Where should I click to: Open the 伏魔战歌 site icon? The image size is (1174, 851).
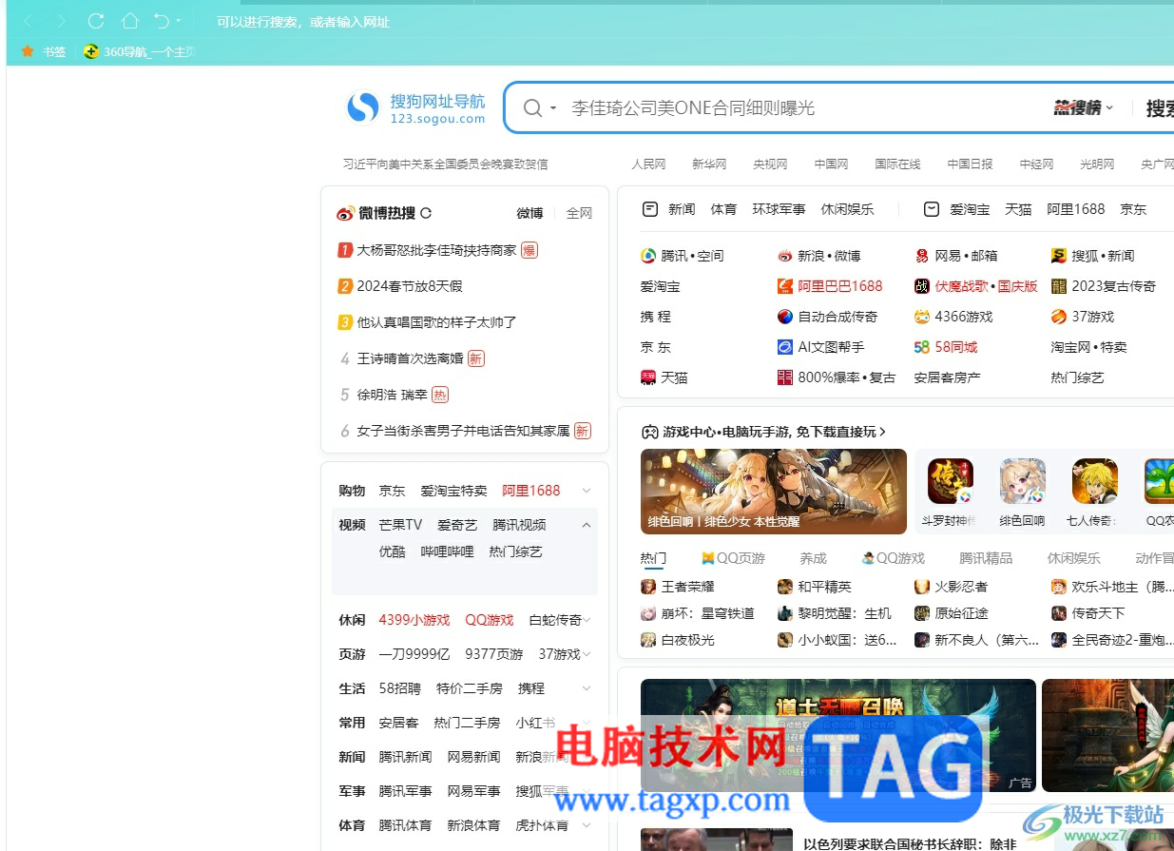point(922,286)
